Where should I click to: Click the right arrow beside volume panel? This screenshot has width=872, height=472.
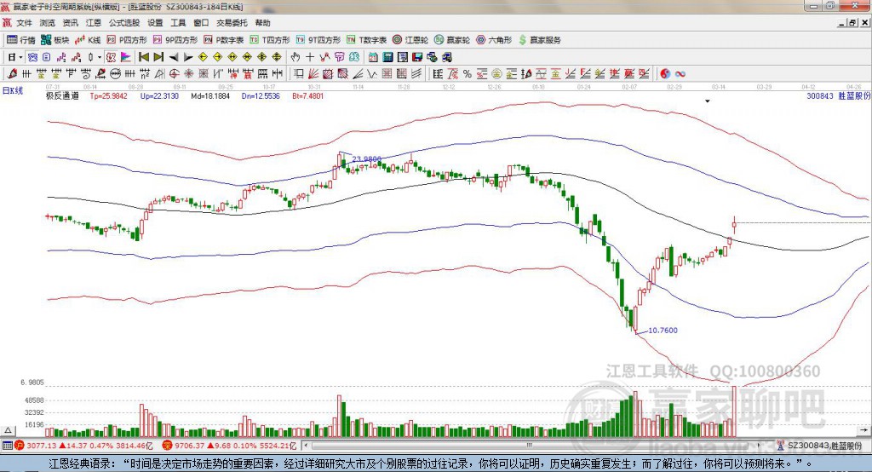tap(863, 430)
